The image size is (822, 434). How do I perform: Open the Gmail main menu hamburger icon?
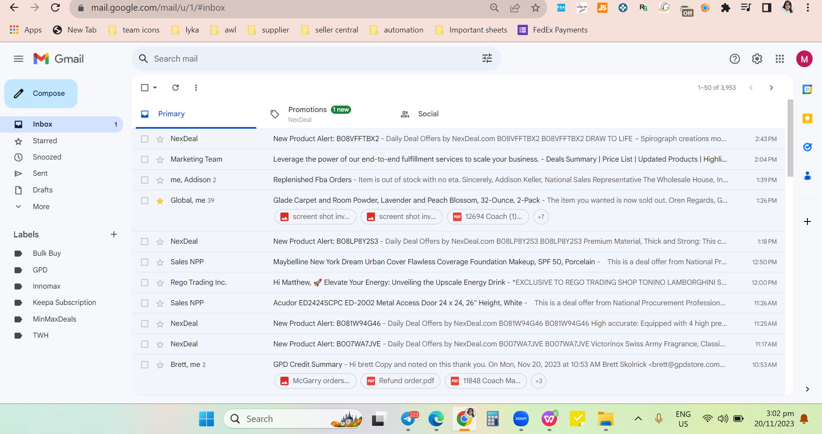coord(18,59)
